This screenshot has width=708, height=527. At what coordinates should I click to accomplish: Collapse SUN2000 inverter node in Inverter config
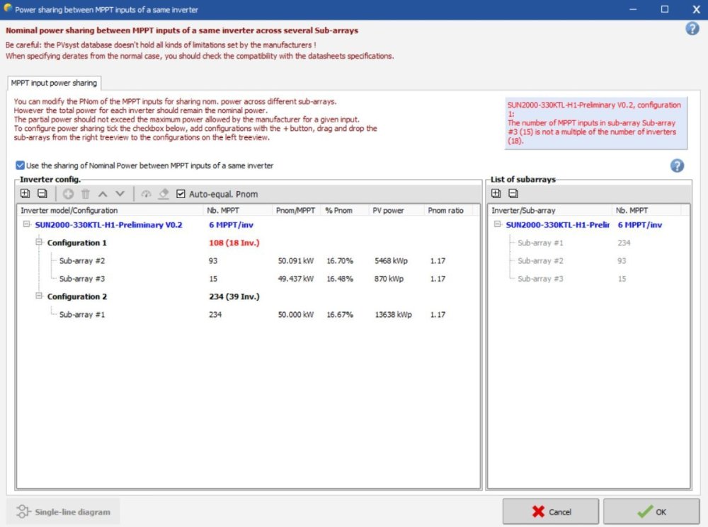click(27, 225)
